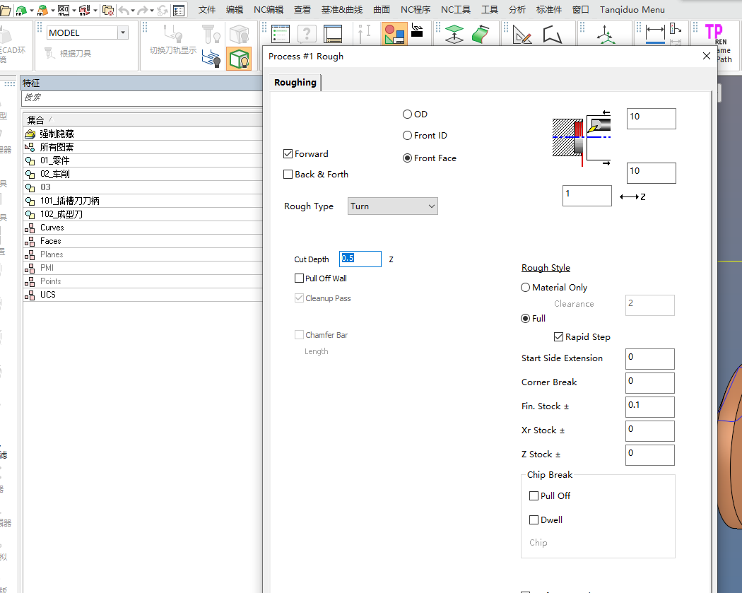Click the orange and green block toolbar icon
Viewport: 742px width, 593px height.
(x=42, y=9)
